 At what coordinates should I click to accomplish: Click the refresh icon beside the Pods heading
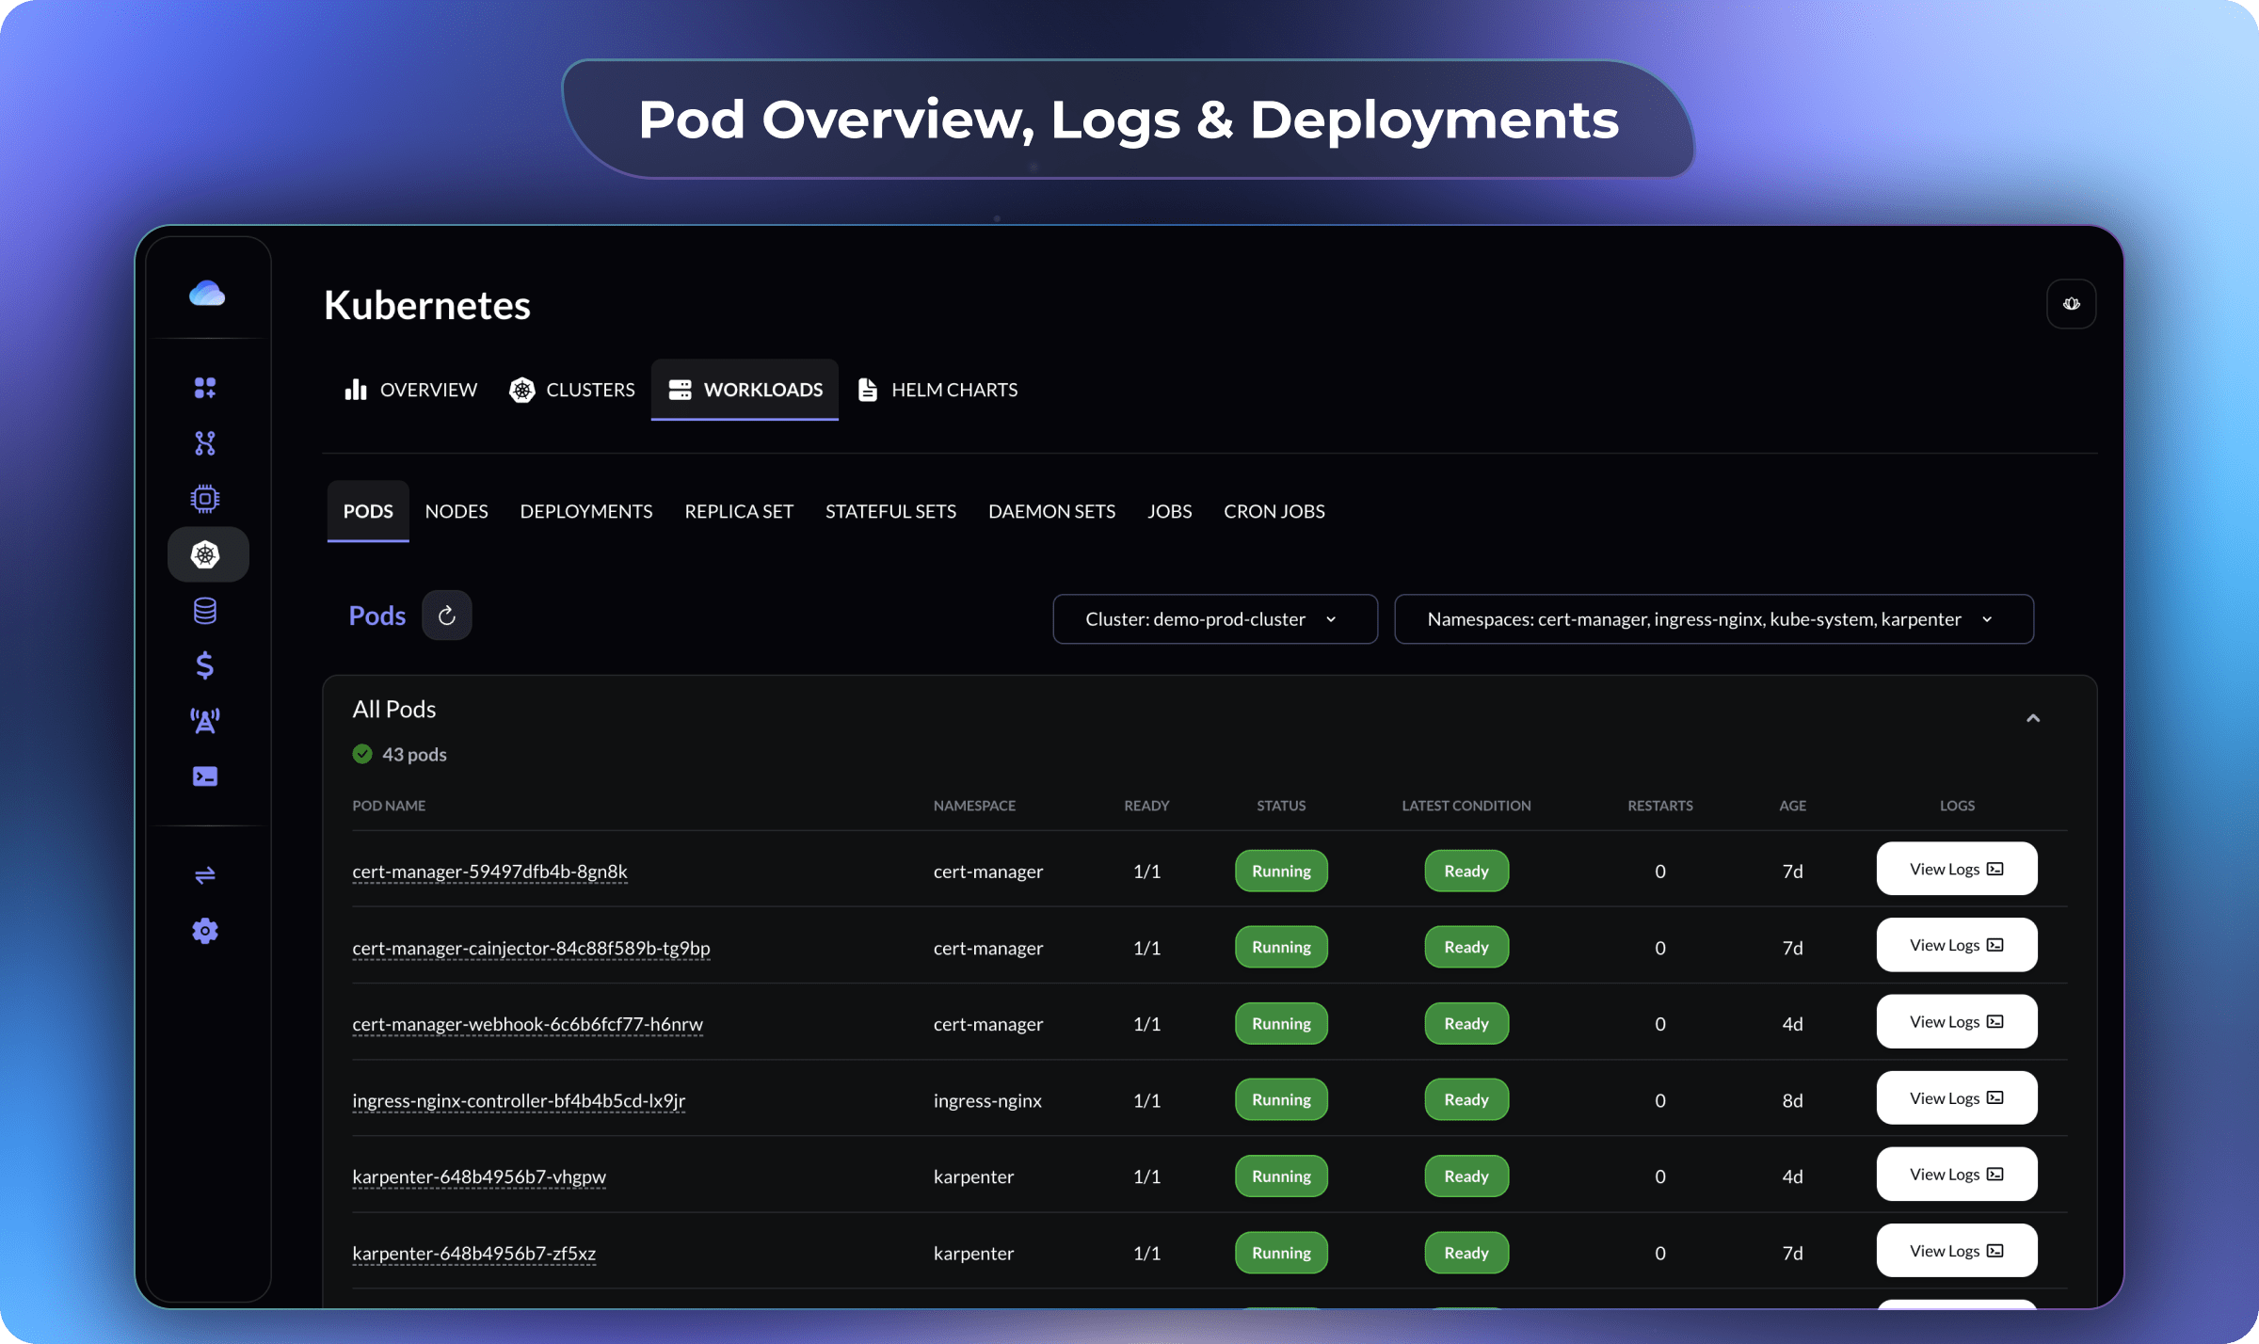click(x=447, y=615)
